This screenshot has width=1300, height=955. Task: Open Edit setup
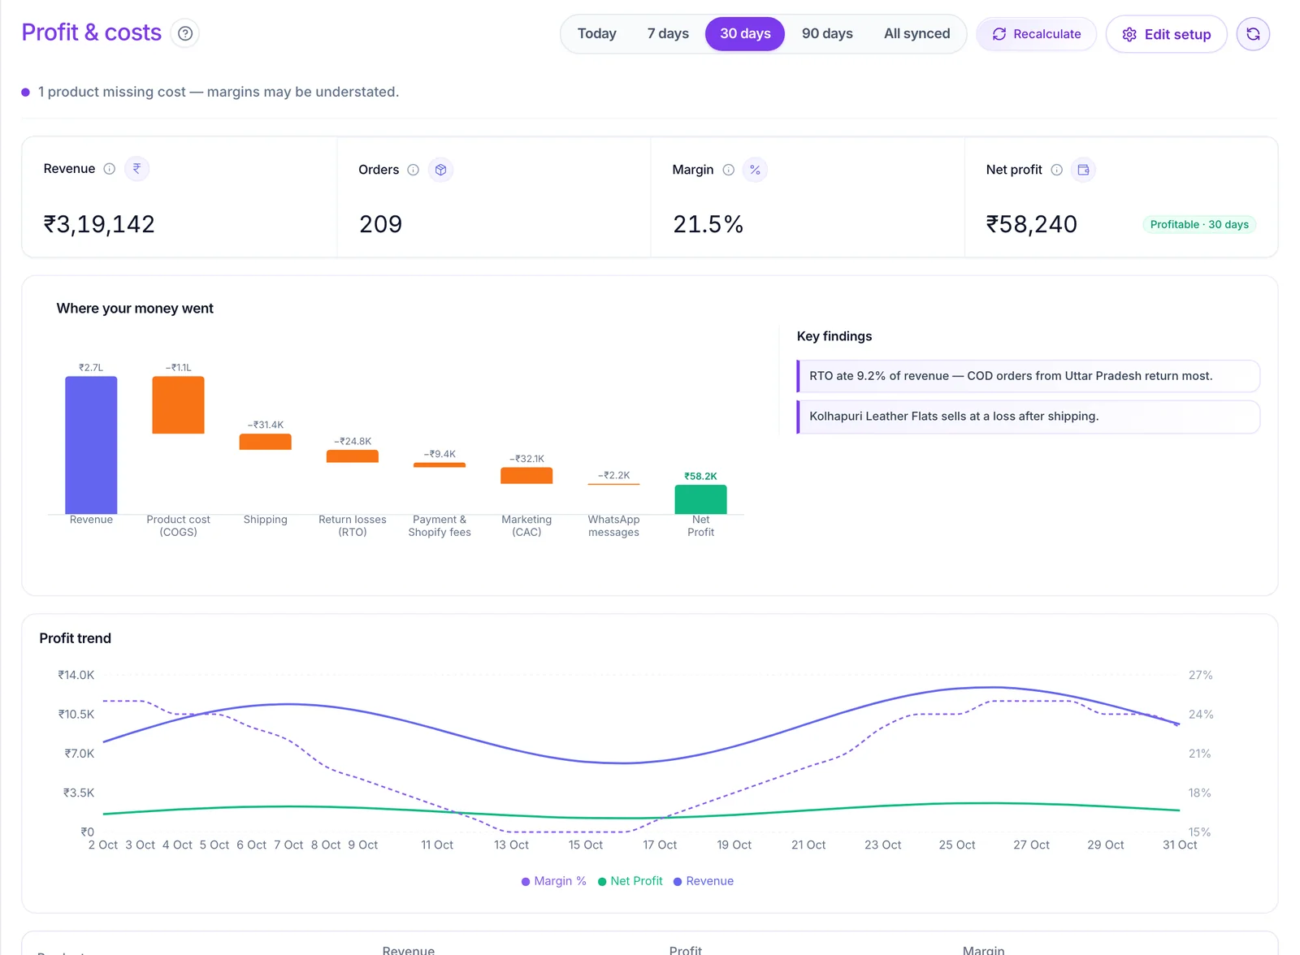pyautogui.click(x=1166, y=34)
